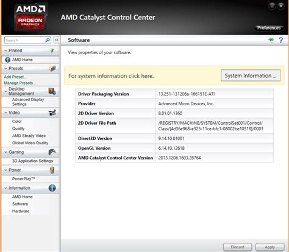Screen dimensions: 289x252
Task: Collapse the Power section
Action: click(5, 170)
